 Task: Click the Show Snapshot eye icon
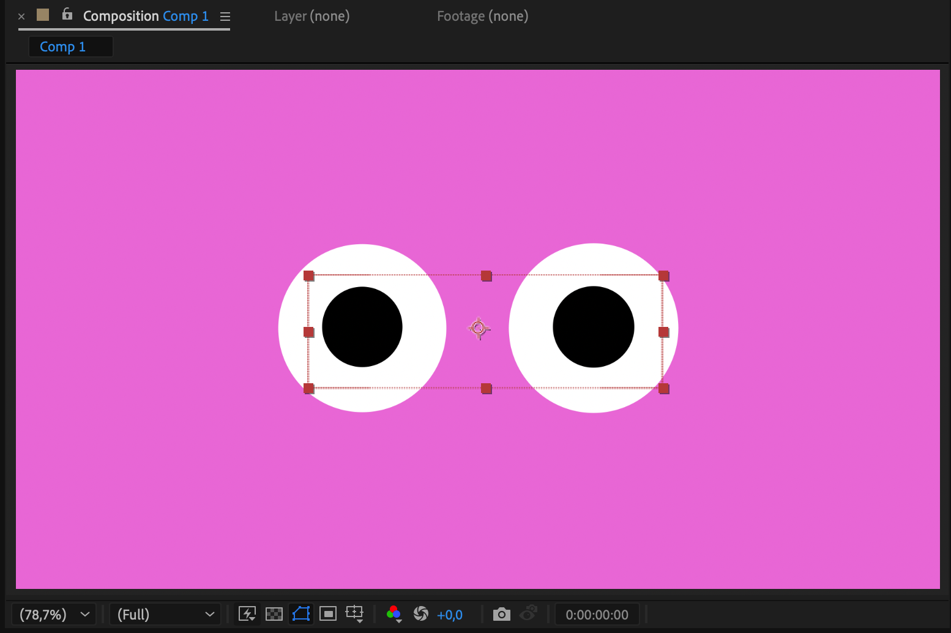(x=529, y=613)
